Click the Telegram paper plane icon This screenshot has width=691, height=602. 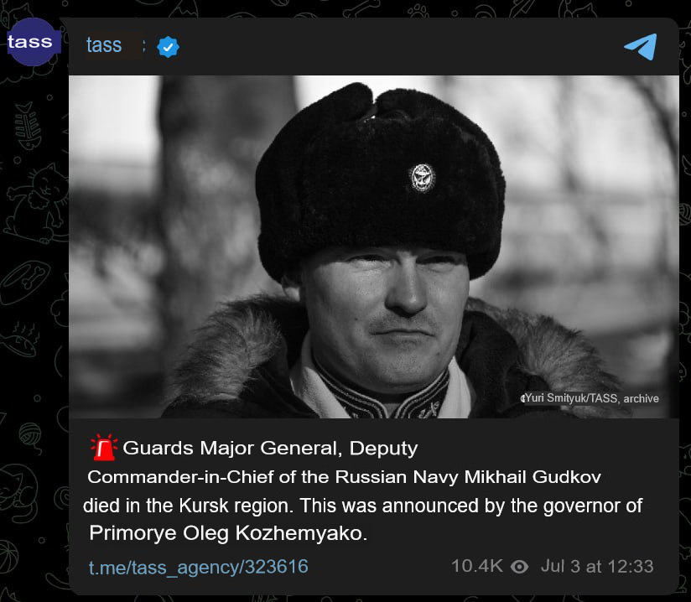tap(641, 46)
